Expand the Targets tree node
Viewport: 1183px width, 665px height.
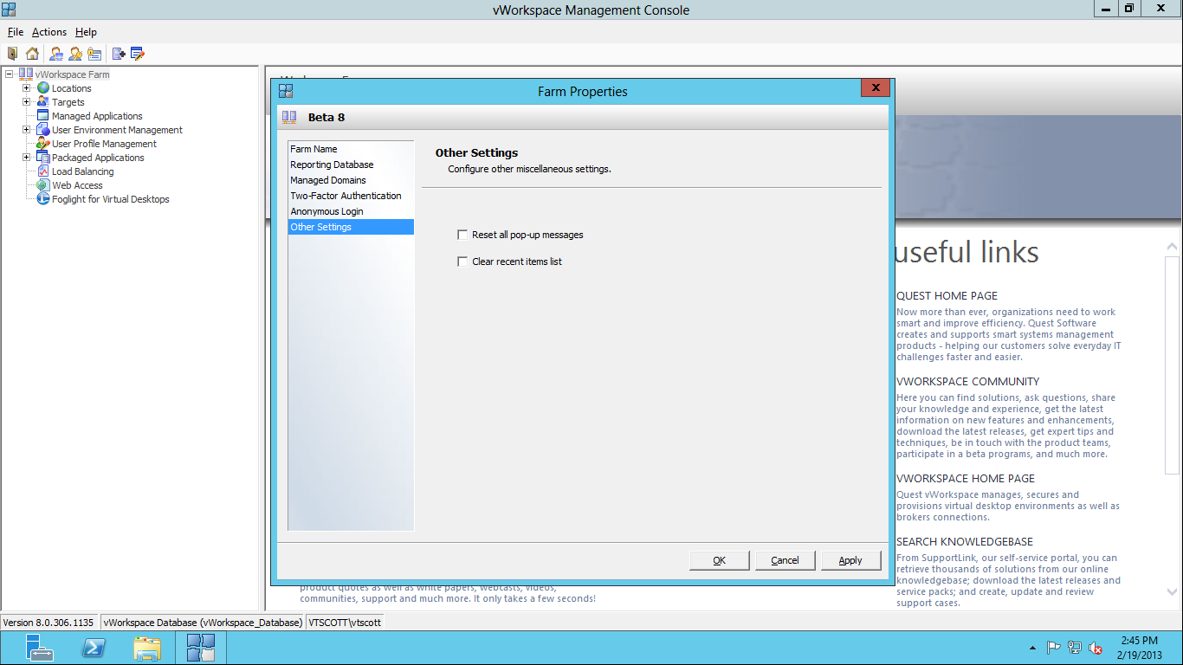27,102
